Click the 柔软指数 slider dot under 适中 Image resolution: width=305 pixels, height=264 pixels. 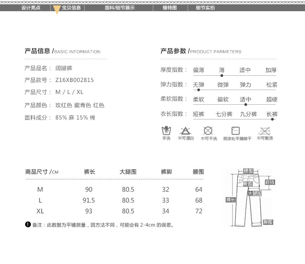point(246,104)
